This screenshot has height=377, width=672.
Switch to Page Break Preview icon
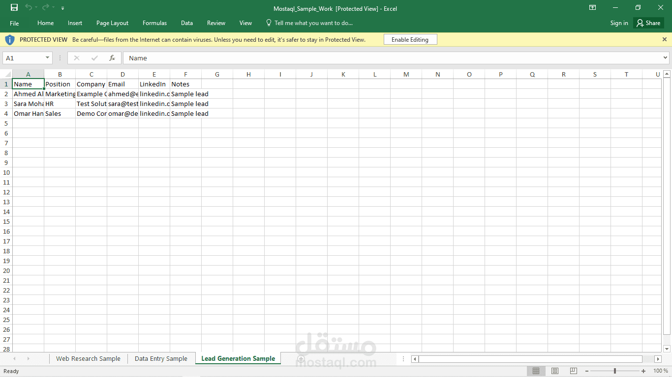click(573, 371)
